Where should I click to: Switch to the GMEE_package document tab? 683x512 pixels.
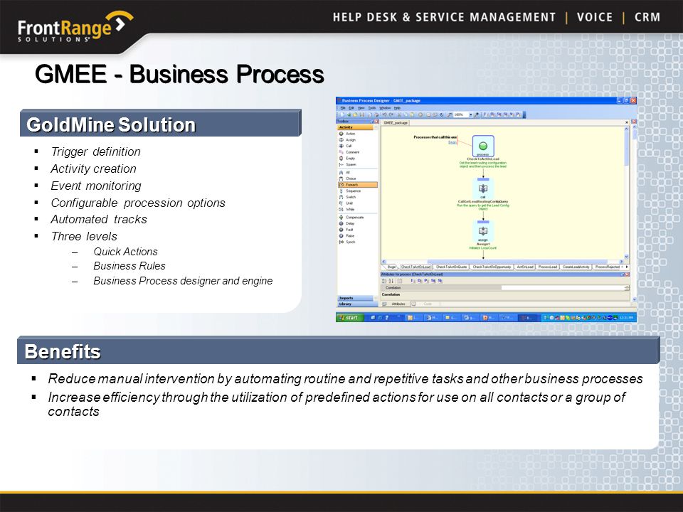tap(396, 123)
